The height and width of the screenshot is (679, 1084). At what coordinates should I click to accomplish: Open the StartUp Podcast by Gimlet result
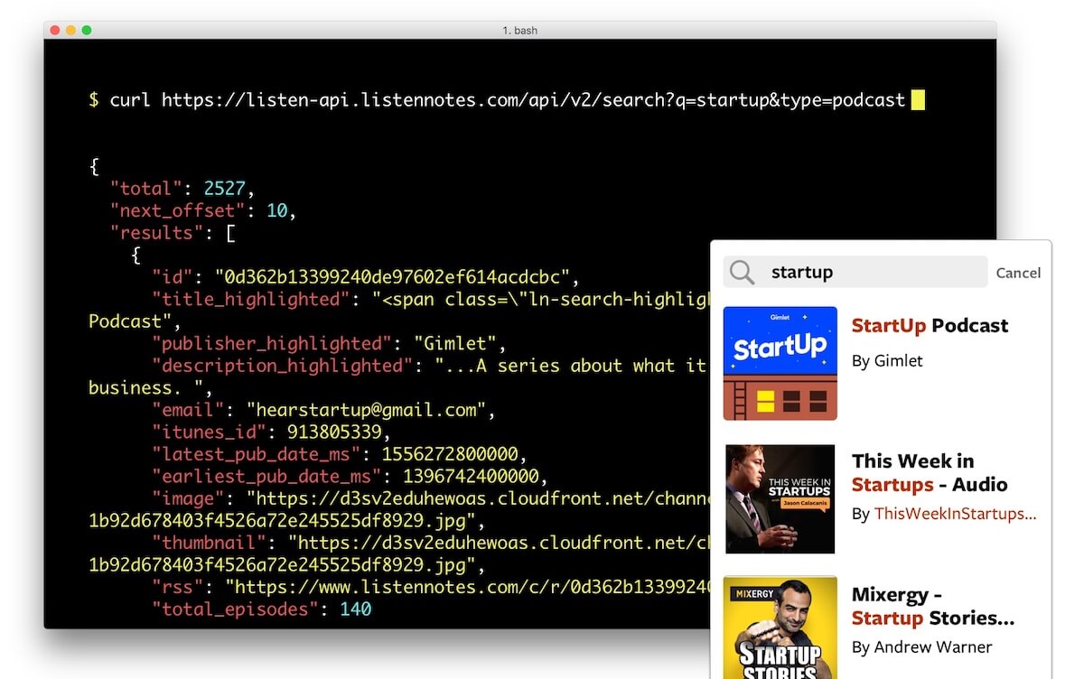coord(930,325)
